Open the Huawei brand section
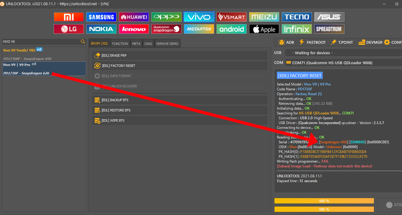The image size is (402, 215). (134, 17)
